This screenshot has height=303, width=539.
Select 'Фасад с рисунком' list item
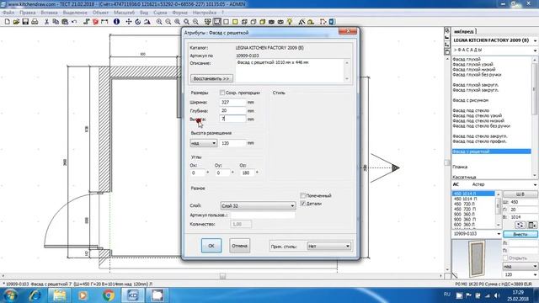tap(470, 100)
